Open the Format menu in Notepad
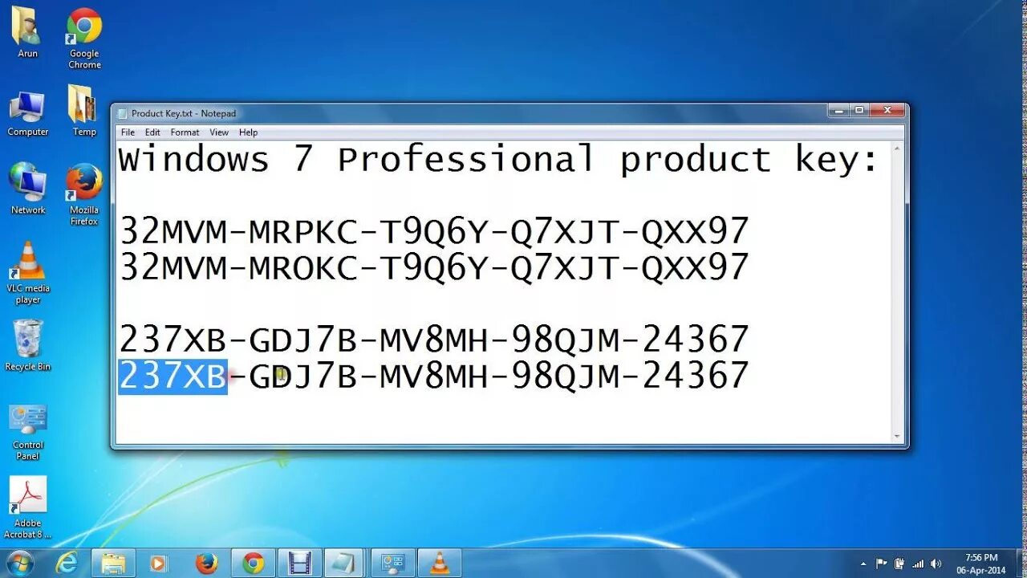The image size is (1027, 578). click(185, 132)
